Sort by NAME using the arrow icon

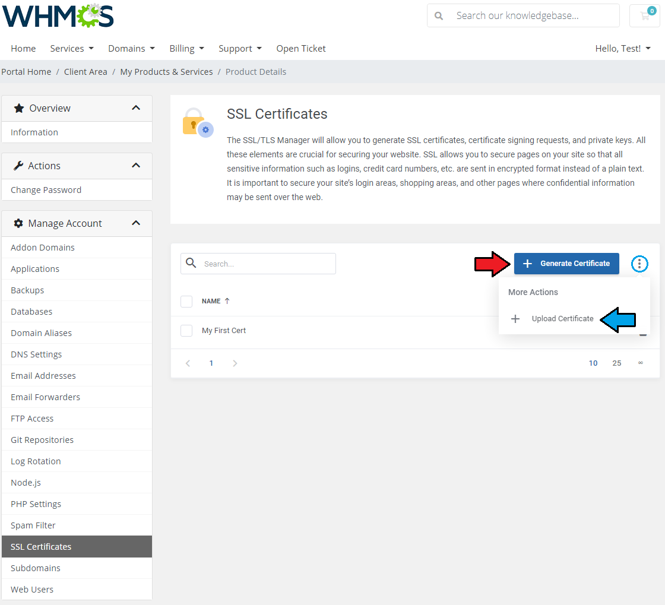point(227,301)
